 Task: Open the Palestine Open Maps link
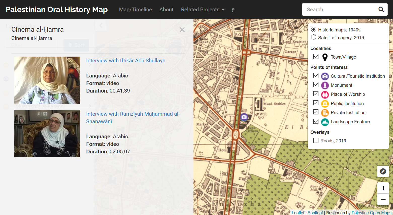click(x=371, y=213)
